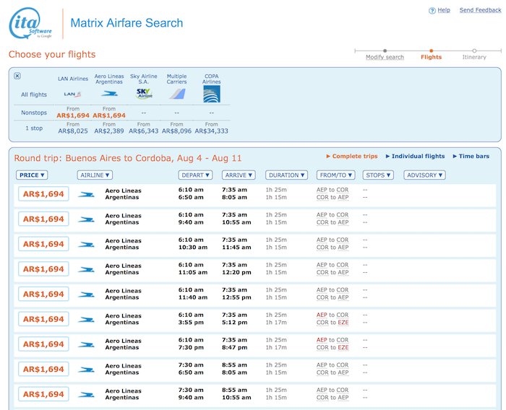Select the Sky Airline logo

(x=144, y=93)
